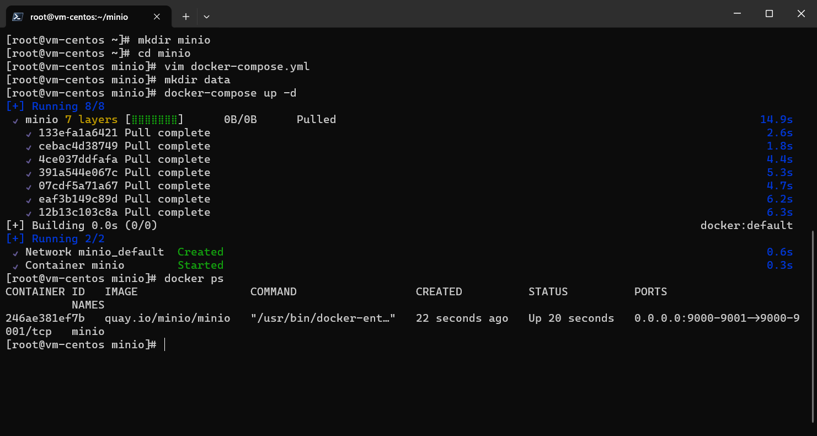
Task: Click the 5.3s timing value
Action: (779, 173)
